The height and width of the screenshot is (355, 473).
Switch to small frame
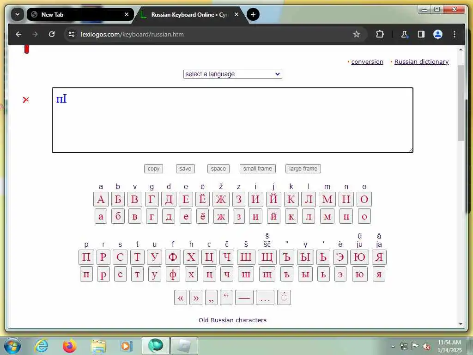[257, 169]
